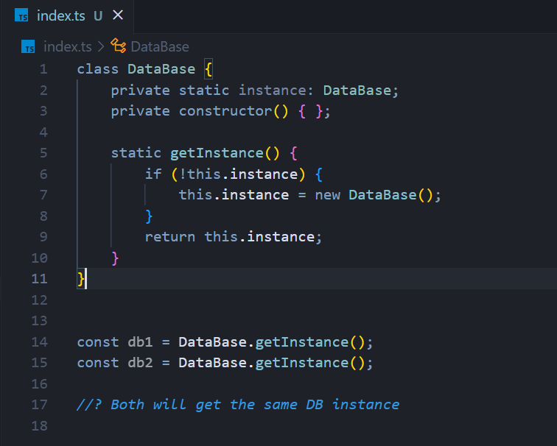Click DataBase type annotation on line 2

tap(357, 91)
